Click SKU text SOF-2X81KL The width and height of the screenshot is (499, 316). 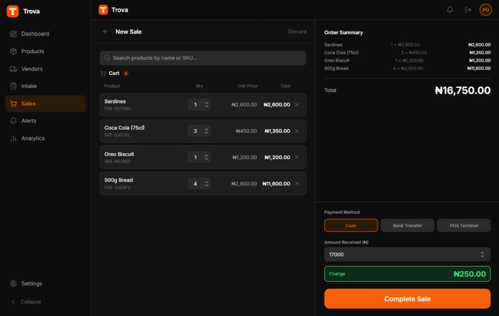click(x=118, y=135)
